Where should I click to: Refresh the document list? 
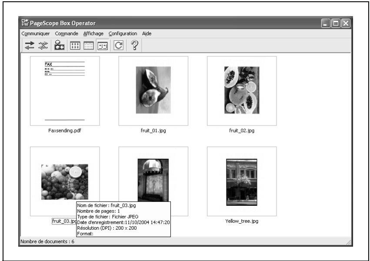pos(118,45)
